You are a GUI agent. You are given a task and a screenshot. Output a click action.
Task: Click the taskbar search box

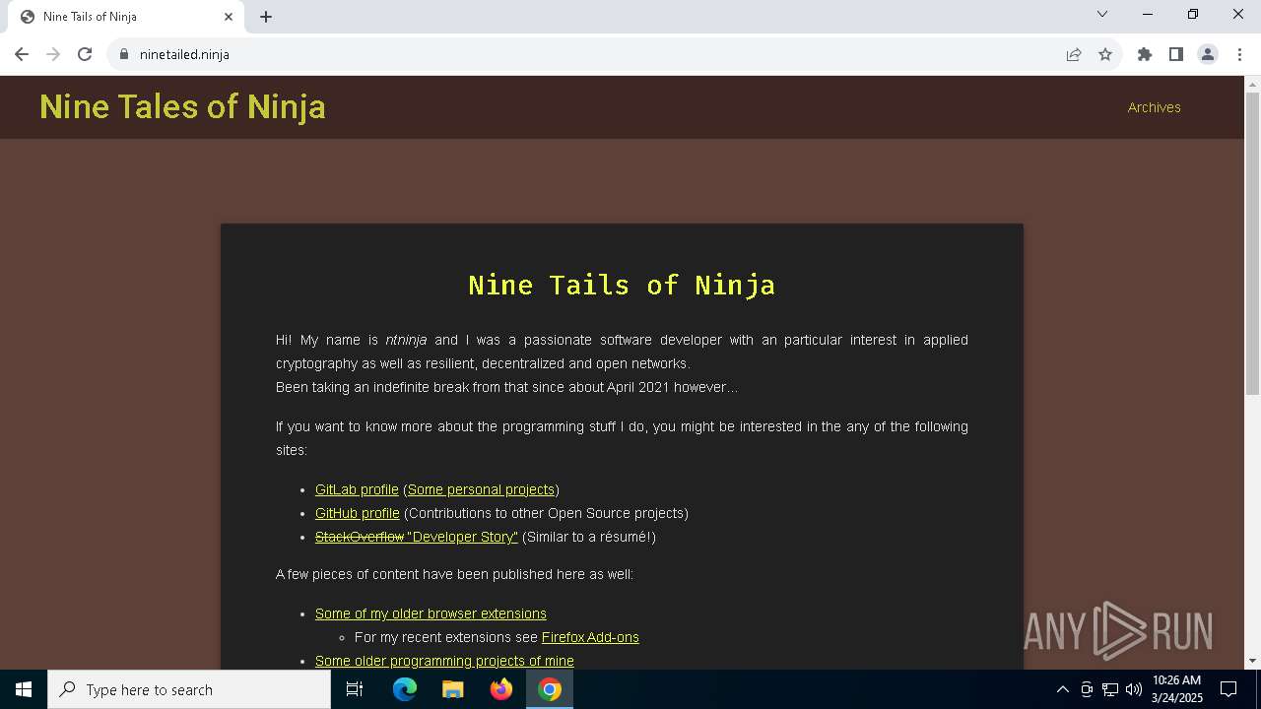pos(189,689)
